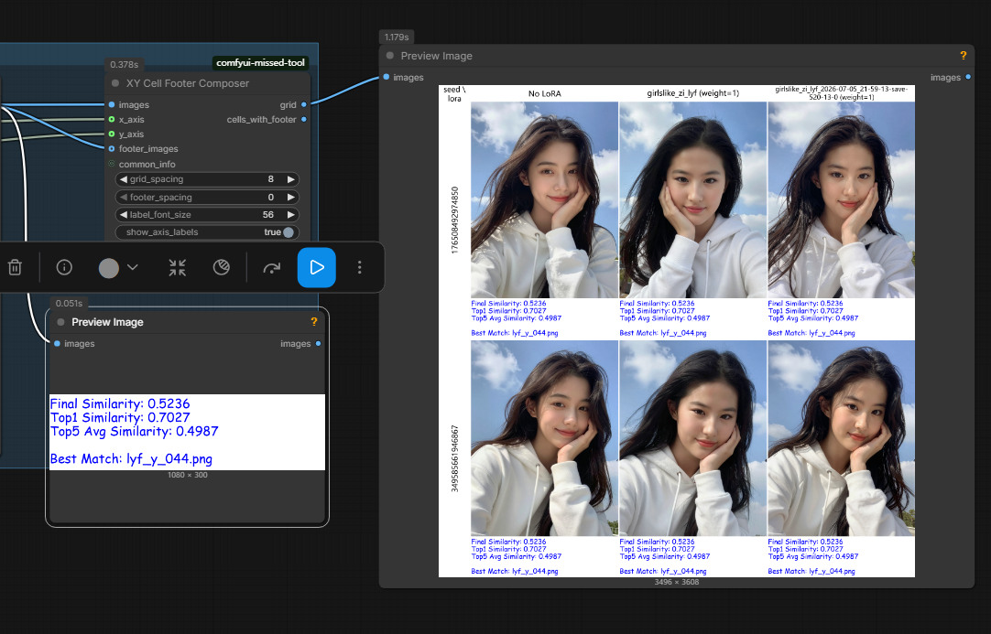Run the node with the blue play button
Screen dimensions: 991x634
point(316,268)
